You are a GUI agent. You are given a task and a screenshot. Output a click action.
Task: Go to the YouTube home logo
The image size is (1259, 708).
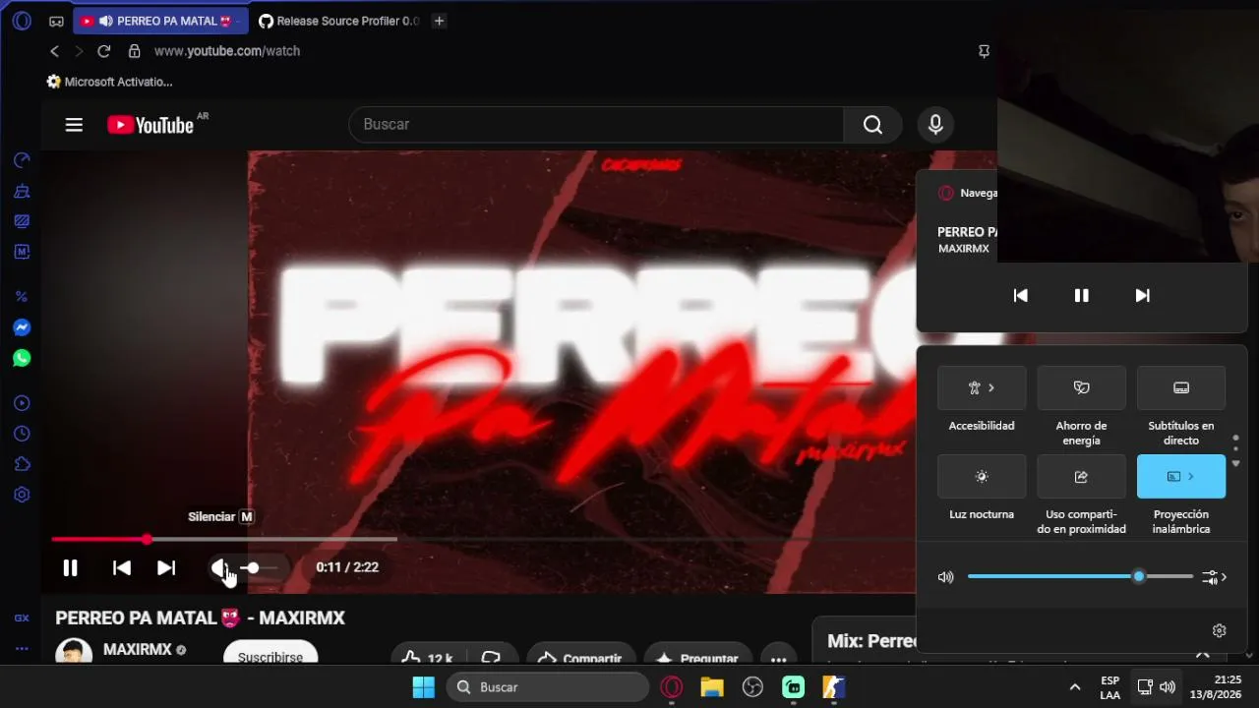[151, 125]
